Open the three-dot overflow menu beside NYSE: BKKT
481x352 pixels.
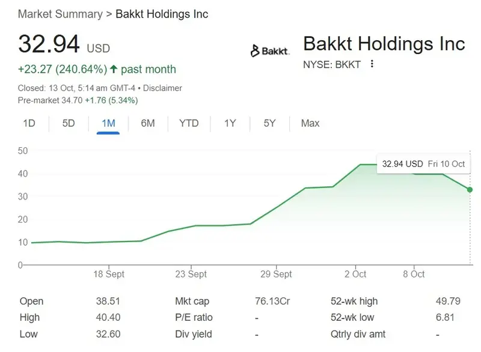pyautogui.click(x=372, y=64)
